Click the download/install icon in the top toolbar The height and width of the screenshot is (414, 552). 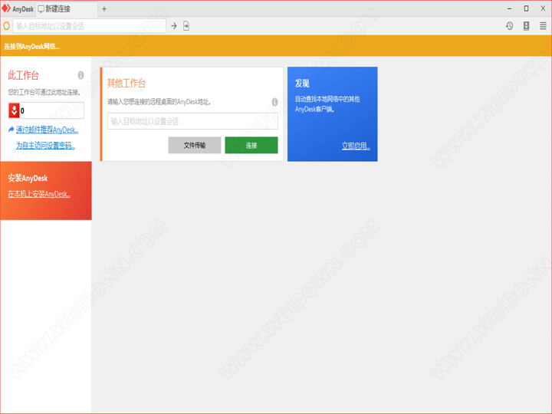point(526,26)
